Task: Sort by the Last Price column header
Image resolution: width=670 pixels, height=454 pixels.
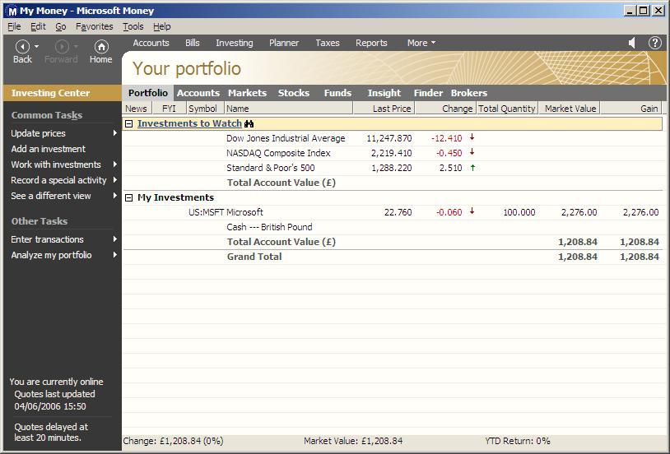Action: [x=384, y=109]
